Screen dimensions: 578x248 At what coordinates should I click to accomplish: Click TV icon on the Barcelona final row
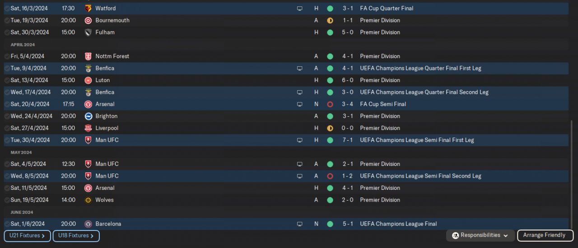(x=299, y=224)
